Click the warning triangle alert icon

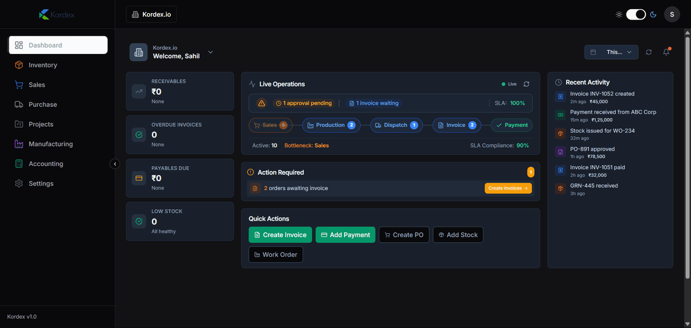pyautogui.click(x=261, y=103)
